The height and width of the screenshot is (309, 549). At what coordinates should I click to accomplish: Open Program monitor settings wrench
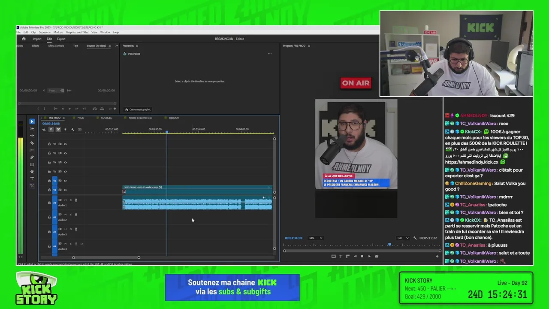[x=415, y=238]
